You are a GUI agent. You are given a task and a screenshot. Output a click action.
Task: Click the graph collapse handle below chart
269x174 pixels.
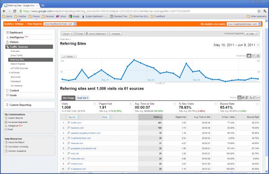[x=159, y=83]
